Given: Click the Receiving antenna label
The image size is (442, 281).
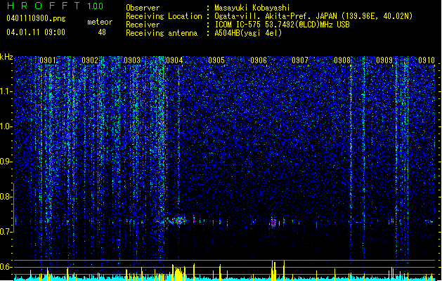Looking at the screenshot, I should coord(162,33).
